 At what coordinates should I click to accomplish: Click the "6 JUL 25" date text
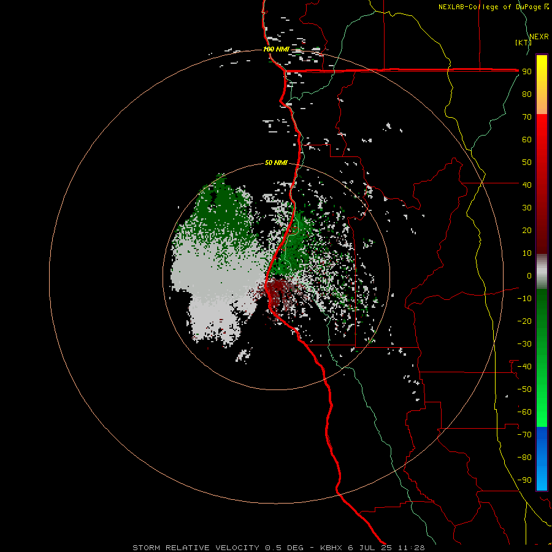[x=370, y=548]
